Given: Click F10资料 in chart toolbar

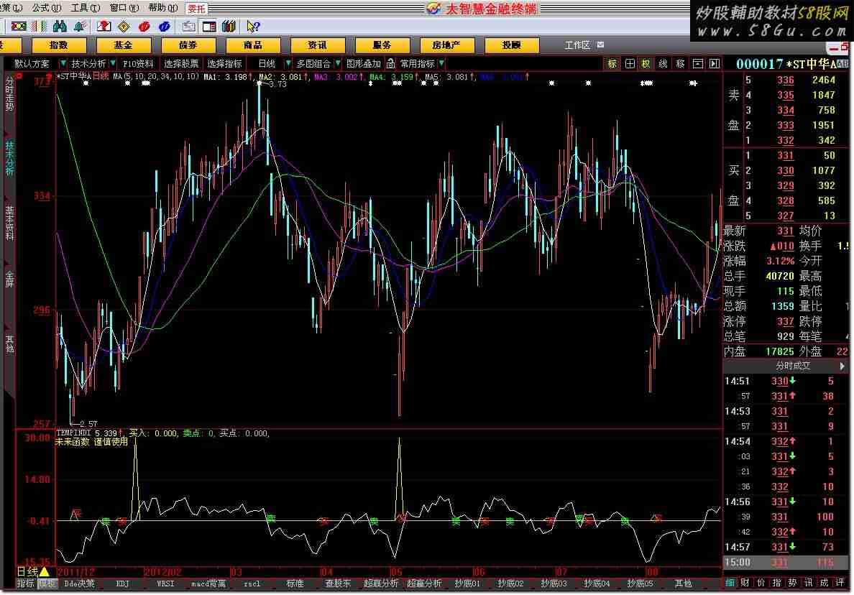Looking at the screenshot, I should tap(138, 64).
